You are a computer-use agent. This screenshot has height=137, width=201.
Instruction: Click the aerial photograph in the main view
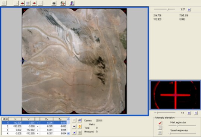tap(74, 61)
